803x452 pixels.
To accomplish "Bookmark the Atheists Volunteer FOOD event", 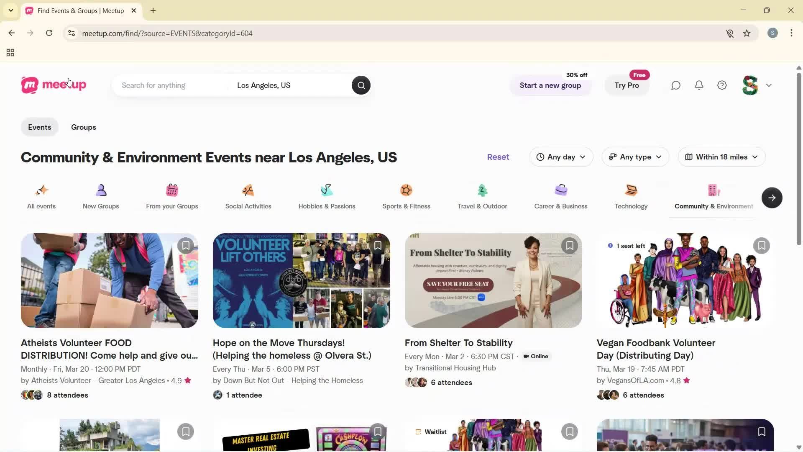I will [186, 245].
